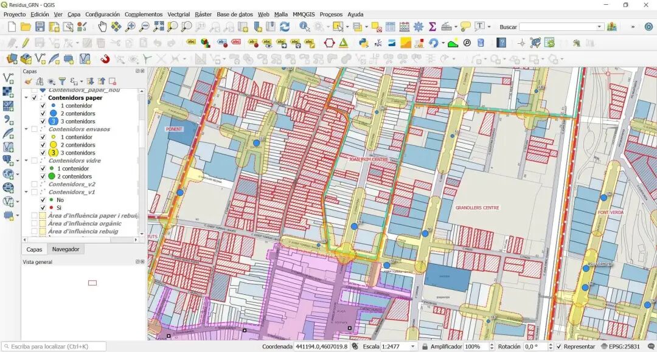The image size is (657, 352).
Task: Select the Pan Map hand tool
Action: (102, 27)
